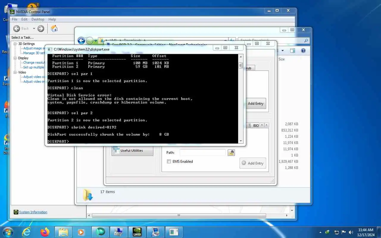The width and height of the screenshot is (381, 238).
Task: Open Windows Media Player from taskbar
Action: [81, 232]
